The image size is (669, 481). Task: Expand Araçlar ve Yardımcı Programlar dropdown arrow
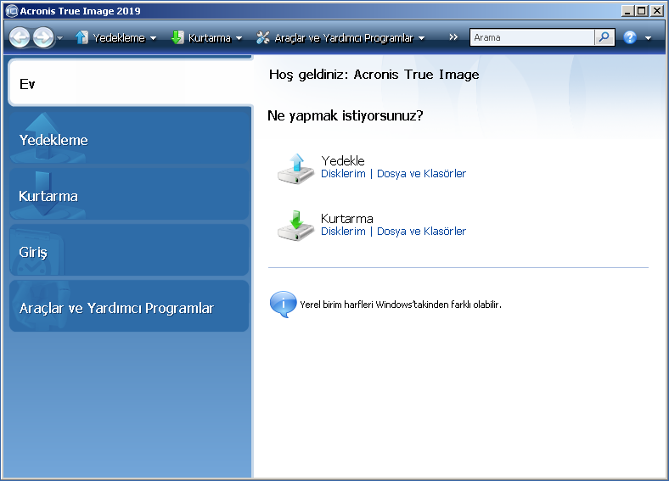click(x=422, y=38)
